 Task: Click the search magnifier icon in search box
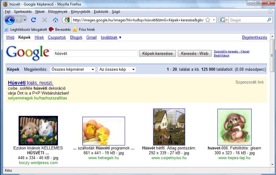point(269,20)
